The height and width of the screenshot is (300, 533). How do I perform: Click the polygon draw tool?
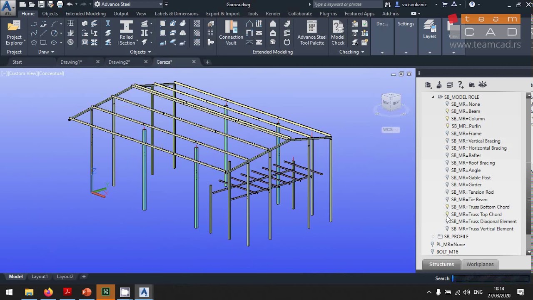coord(34,42)
